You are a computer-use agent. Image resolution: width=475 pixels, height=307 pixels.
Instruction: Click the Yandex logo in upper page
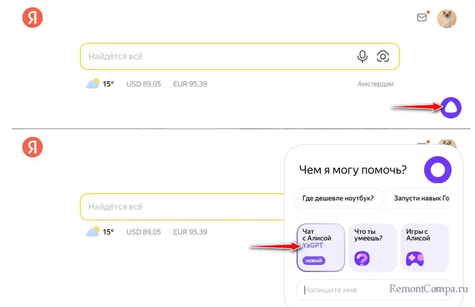pyautogui.click(x=32, y=18)
